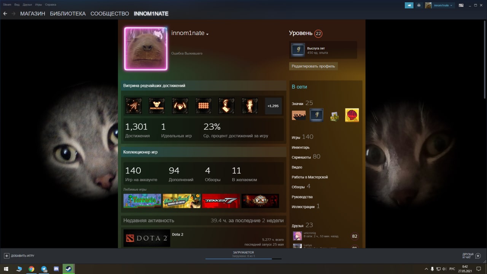Open the notification center icon
The image size is (487, 274).
pos(478,269)
